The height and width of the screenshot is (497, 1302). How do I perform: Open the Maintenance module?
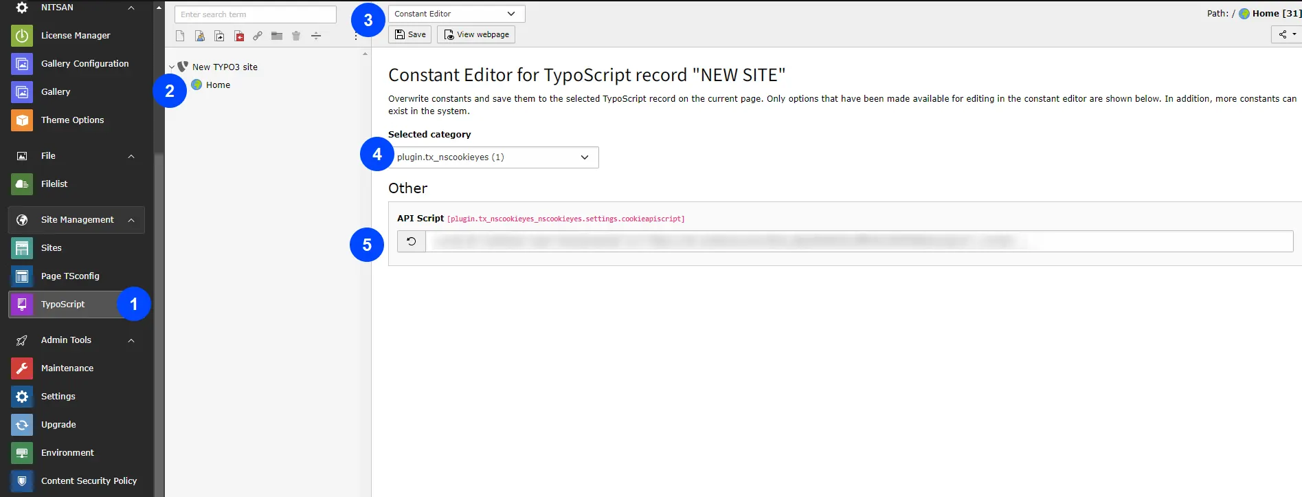click(x=76, y=368)
